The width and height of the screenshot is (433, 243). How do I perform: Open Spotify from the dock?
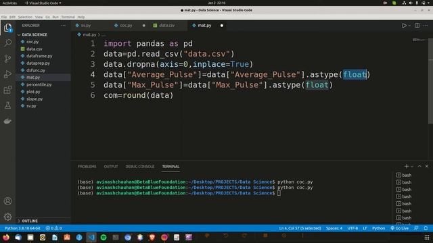coord(104,237)
